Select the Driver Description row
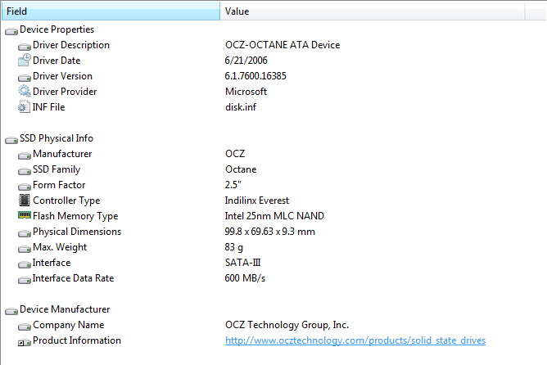Image resolution: width=547 pixels, height=365 pixels. click(71, 45)
